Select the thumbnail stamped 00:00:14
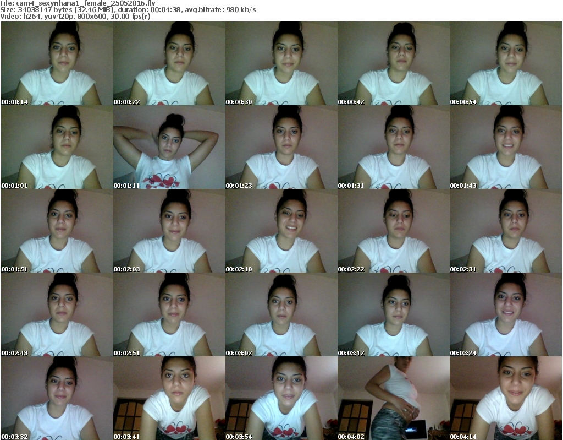 pos(57,63)
